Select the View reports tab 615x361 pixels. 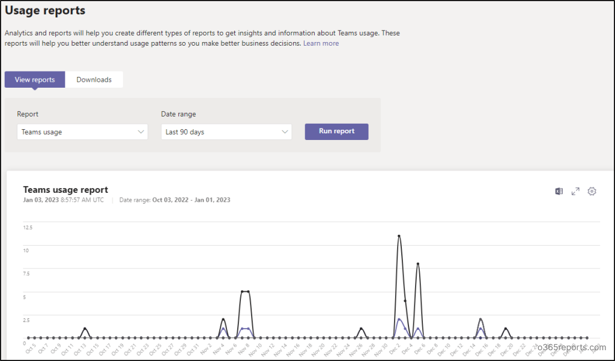34,79
